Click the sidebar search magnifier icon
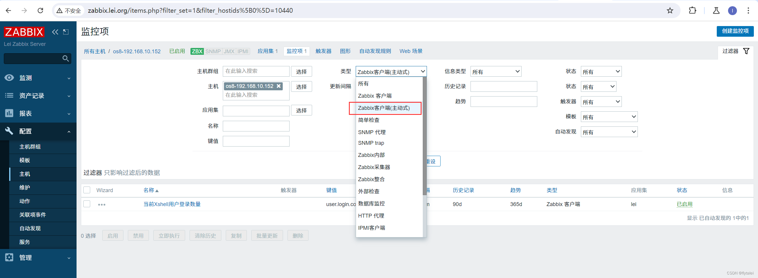Image resolution: width=758 pixels, height=278 pixels. pos(66,58)
